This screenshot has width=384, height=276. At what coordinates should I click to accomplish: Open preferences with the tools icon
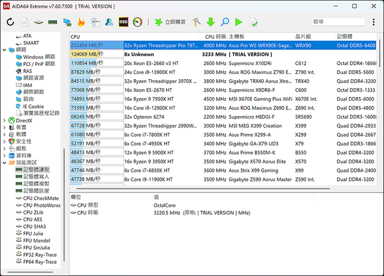coord(196,22)
